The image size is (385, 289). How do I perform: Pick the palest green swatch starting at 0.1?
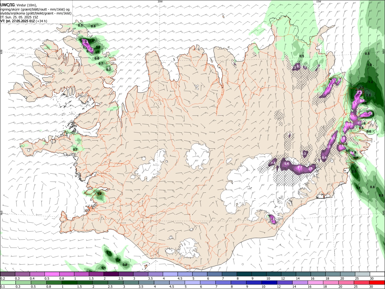[x=8, y=283]
